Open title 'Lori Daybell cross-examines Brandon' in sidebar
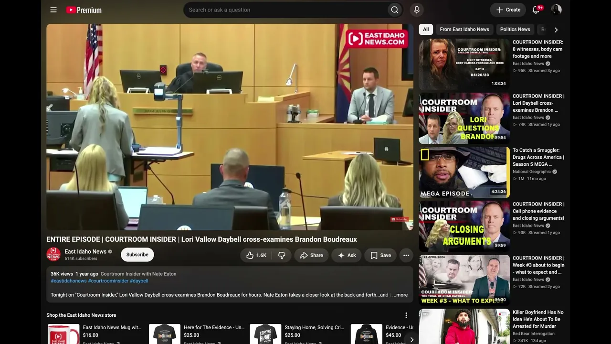The height and width of the screenshot is (344, 611). pos(538,103)
